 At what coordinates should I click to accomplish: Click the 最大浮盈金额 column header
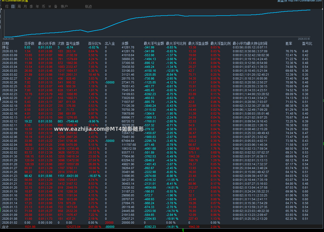(198, 43)
